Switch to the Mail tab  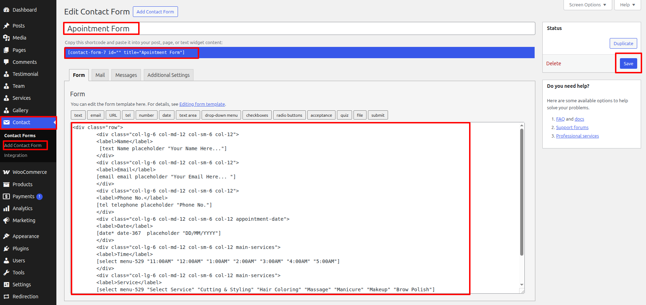click(x=100, y=75)
